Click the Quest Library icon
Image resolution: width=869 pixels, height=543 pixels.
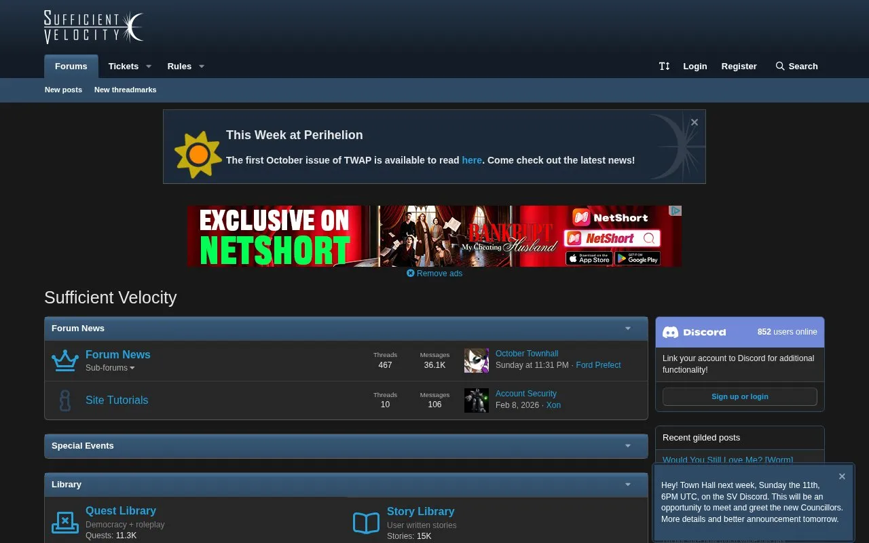point(65,523)
